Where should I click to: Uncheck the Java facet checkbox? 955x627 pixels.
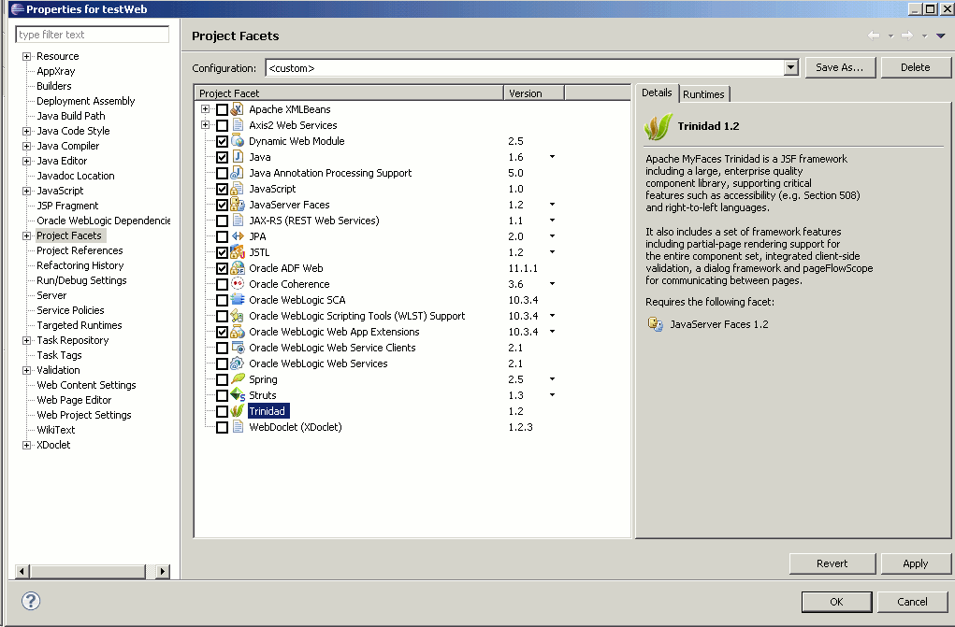(223, 157)
